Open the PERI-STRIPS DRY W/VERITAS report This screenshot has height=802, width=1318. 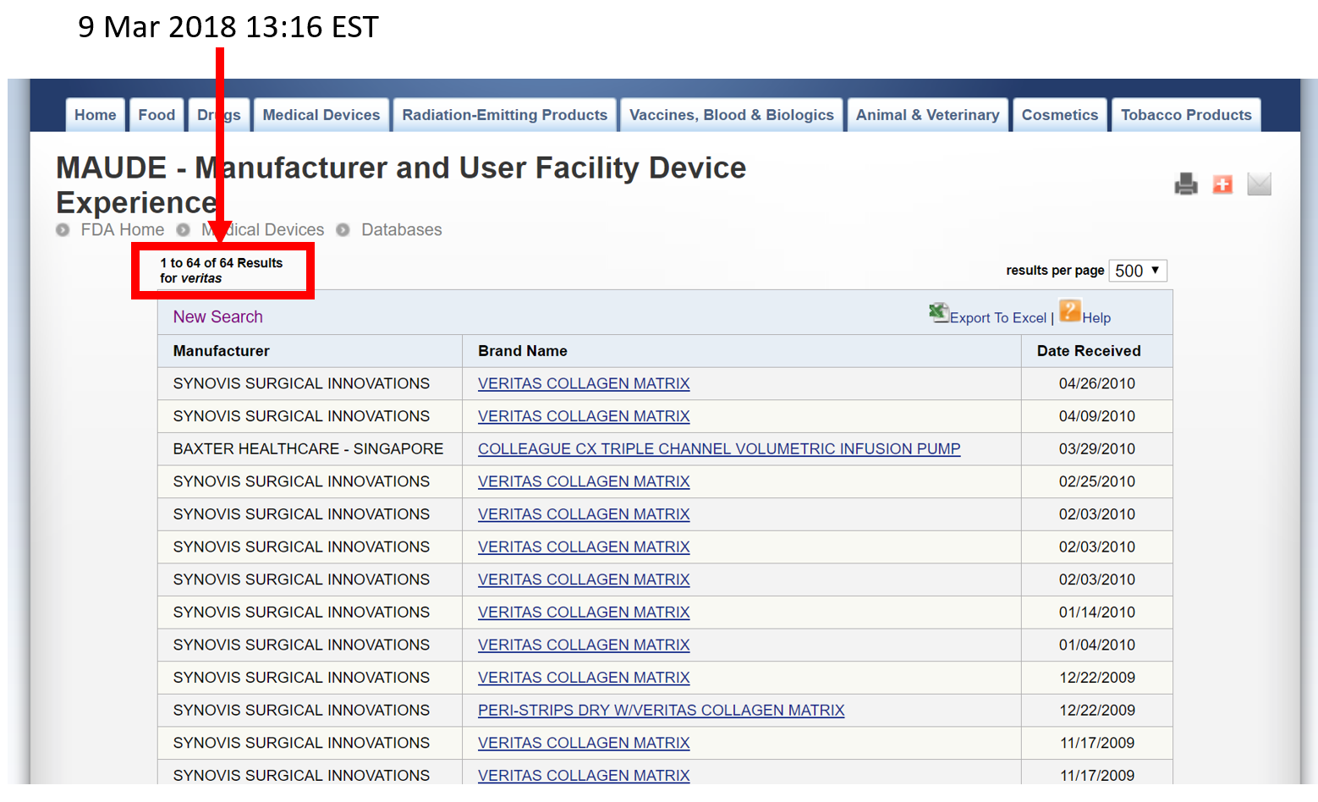(661, 710)
